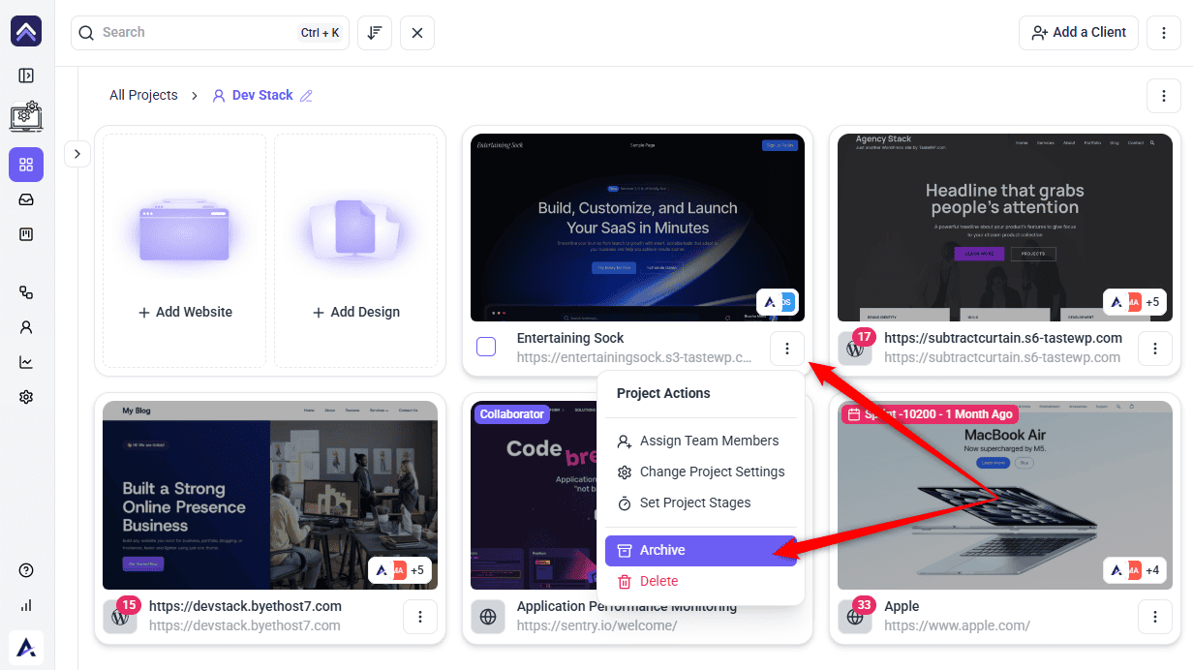Toggle the sidebar panel layout icon
Image resolution: width=1193 pixels, height=670 pixels.
(x=26, y=76)
